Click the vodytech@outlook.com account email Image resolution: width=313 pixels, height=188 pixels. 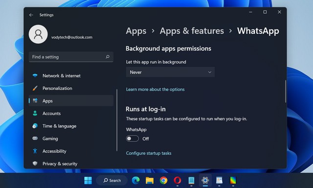point(72,37)
